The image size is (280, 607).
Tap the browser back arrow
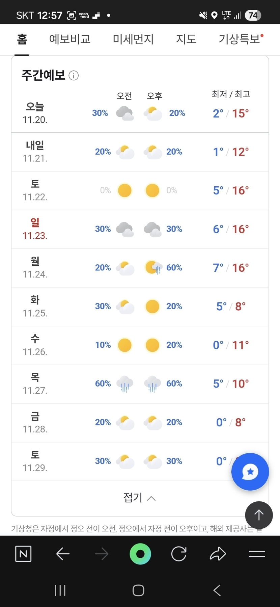[x=63, y=554]
